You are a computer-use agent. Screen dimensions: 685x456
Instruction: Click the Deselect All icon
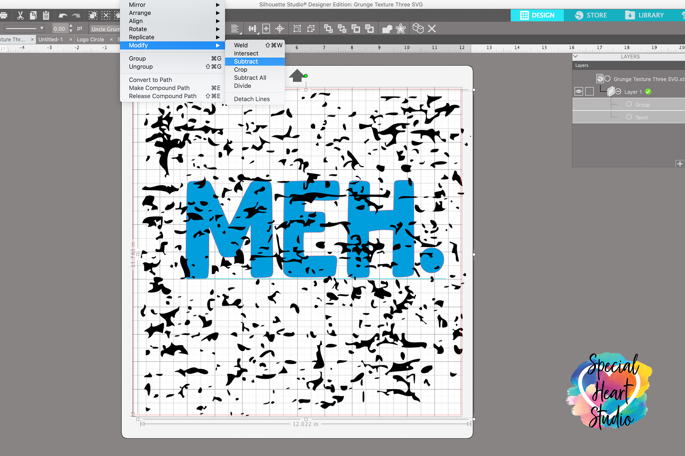[106, 15]
